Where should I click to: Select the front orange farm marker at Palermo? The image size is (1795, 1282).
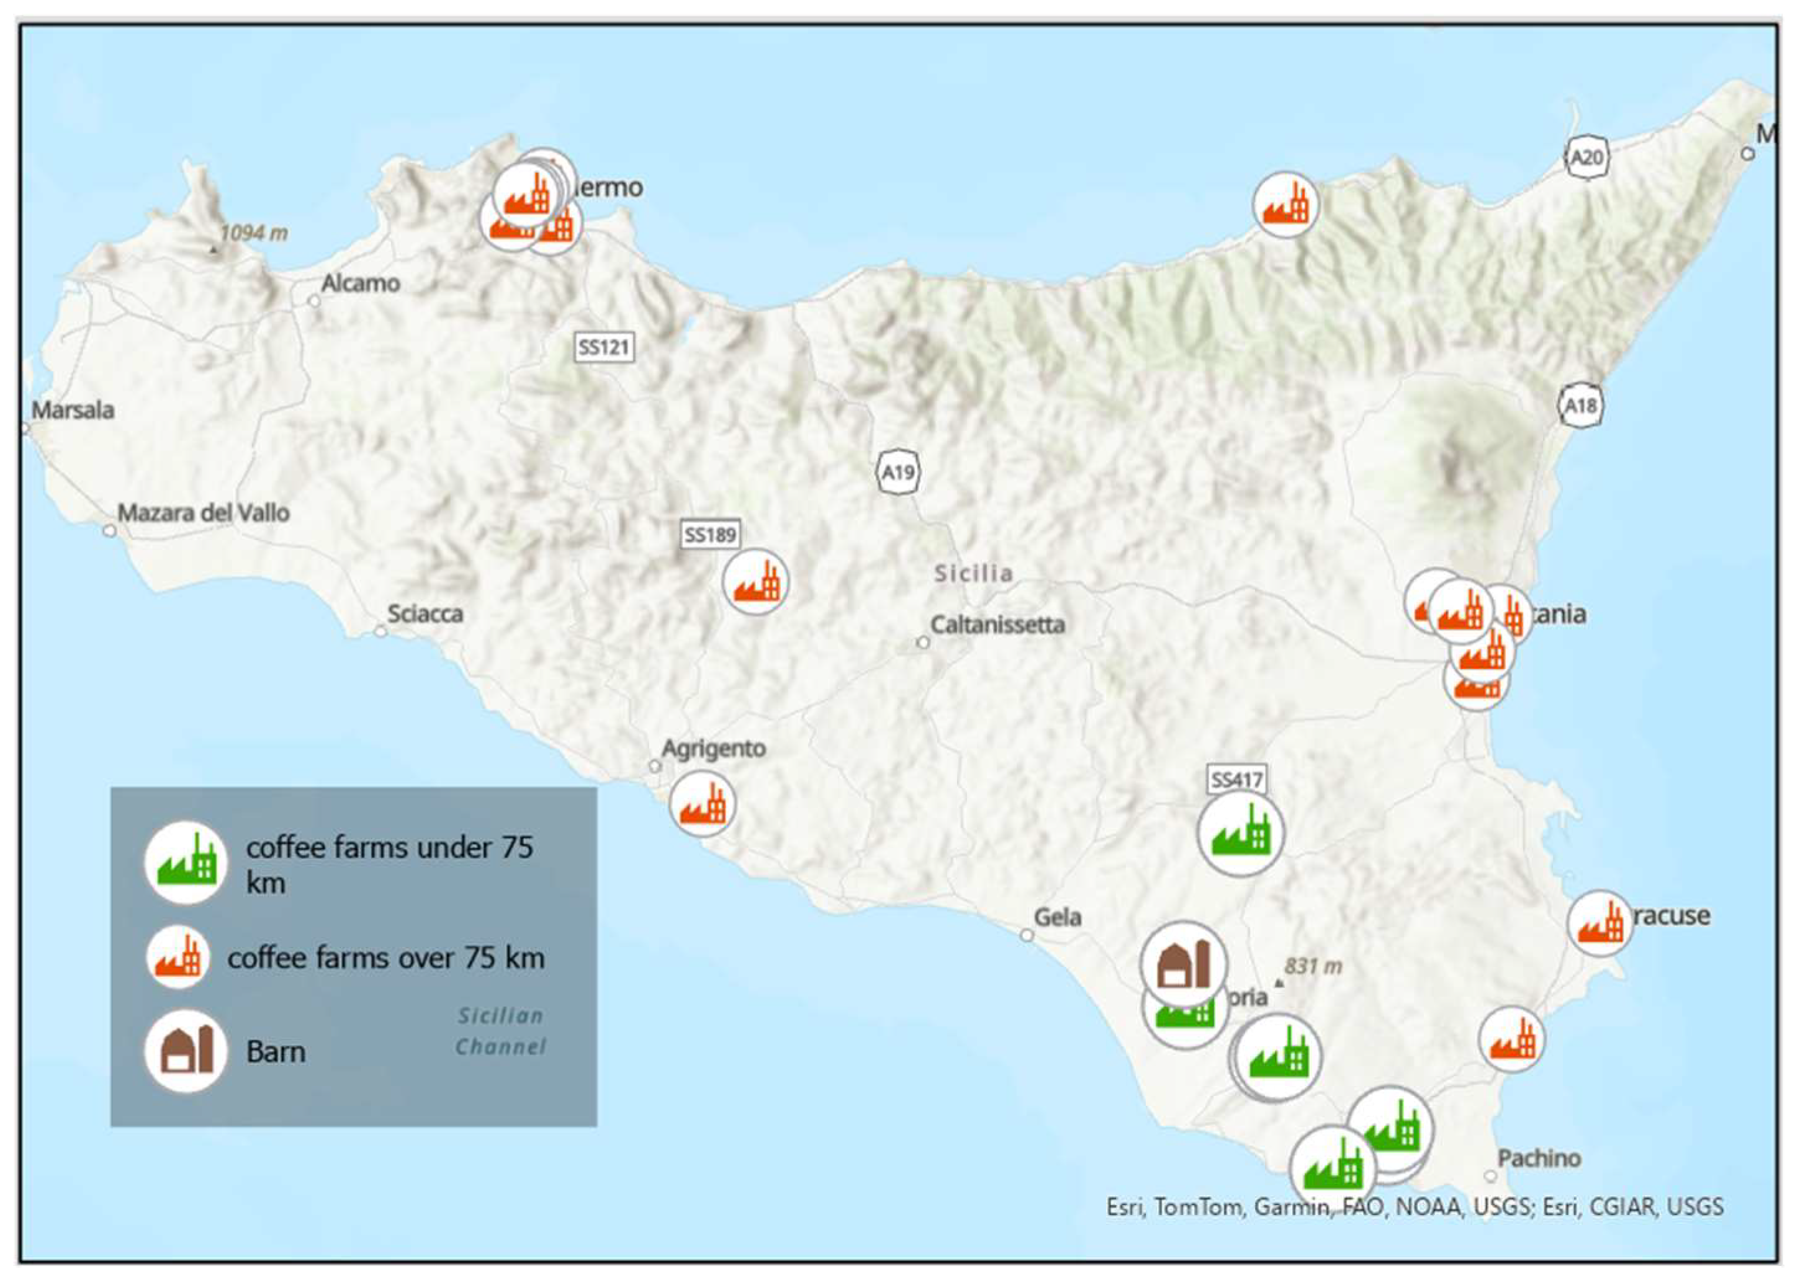pyautogui.click(x=524, y=194)
